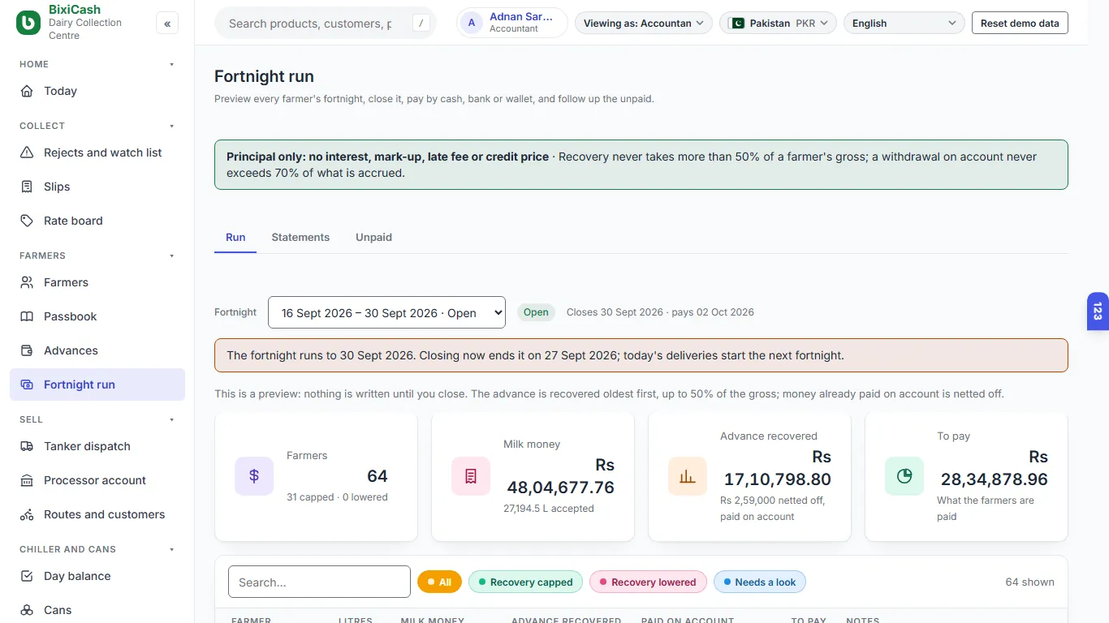The height and width of the screenshot is (623, 1109).
Task: Click the dollar icon on Farmers card
Action: click(x=254, y=476)
